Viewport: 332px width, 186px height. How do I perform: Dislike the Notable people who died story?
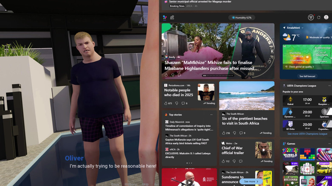177,103
